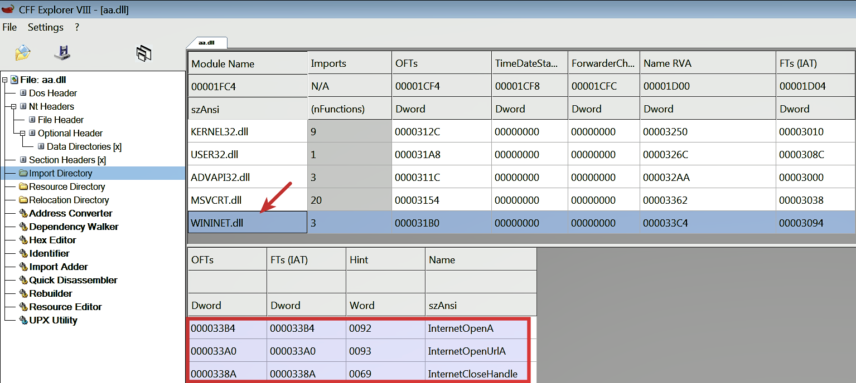Click the save floppy disk toolbar icon
Viewport: 856px width, 383px height.
click(62, 53)
